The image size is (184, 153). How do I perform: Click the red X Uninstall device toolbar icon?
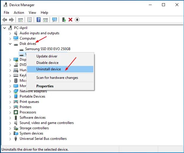[x=70, y=20]
